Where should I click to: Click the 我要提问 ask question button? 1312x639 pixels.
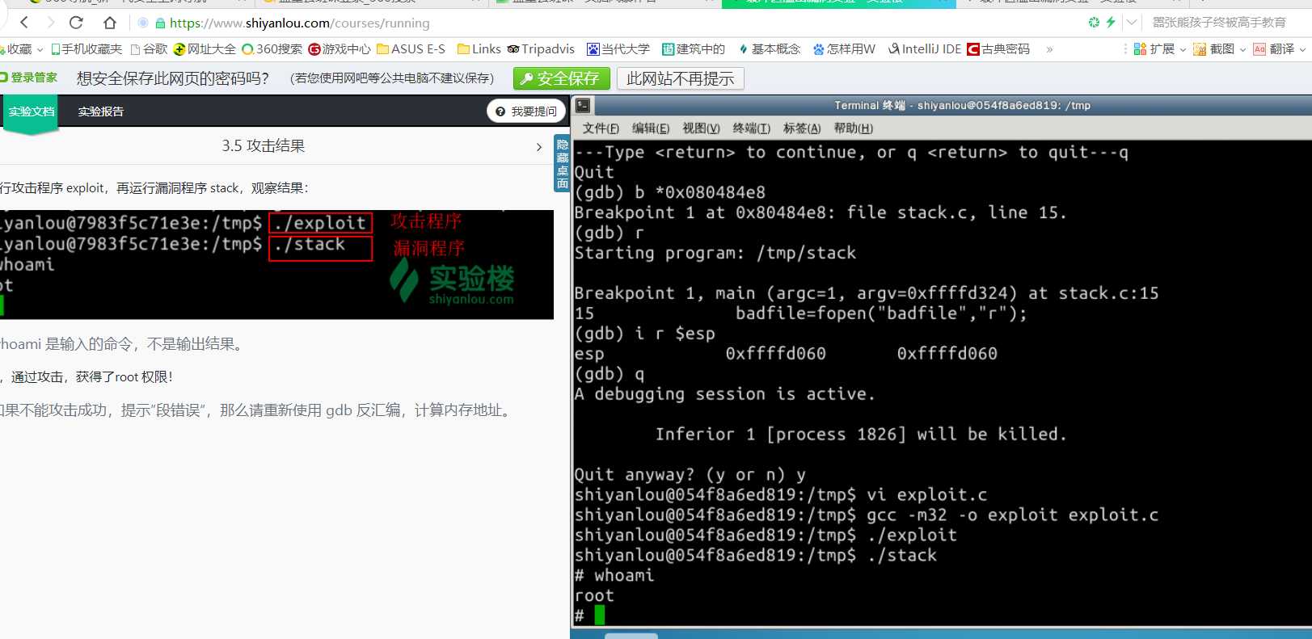pos(526,111)
